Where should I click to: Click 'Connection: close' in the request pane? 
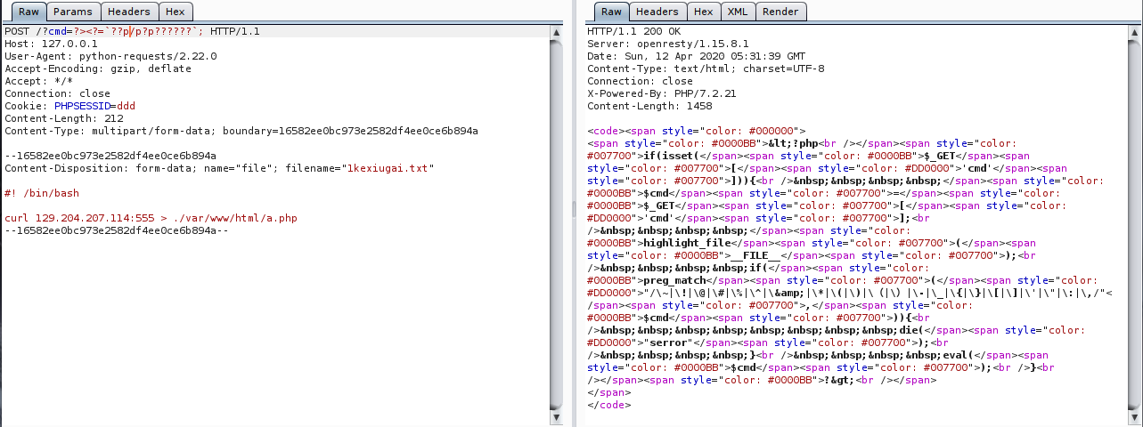click(58, 93)
